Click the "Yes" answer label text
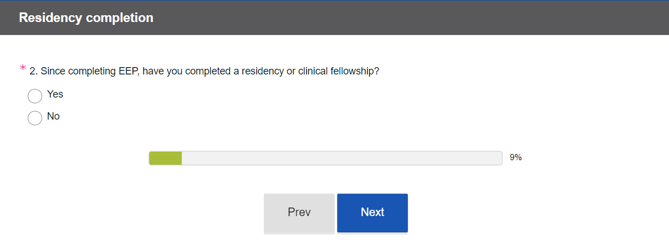Image resolution: width=669 pixels, height=251 pixels. tap(55, 94)
